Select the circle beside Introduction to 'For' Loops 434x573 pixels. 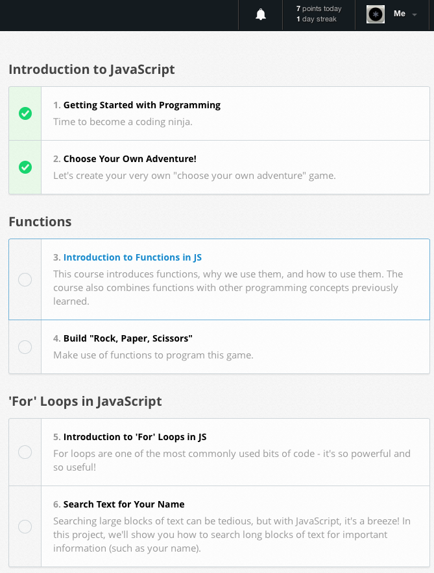click(25, 452)
